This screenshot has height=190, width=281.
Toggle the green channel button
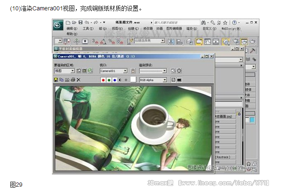pyautogui.click(x=109, y=80)
